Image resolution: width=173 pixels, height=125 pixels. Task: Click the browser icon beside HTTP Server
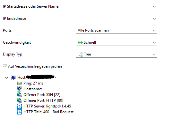19,106
